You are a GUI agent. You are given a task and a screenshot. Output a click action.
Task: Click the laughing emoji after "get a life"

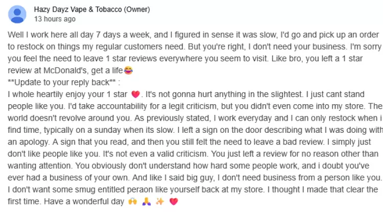[x=136, y=70]
